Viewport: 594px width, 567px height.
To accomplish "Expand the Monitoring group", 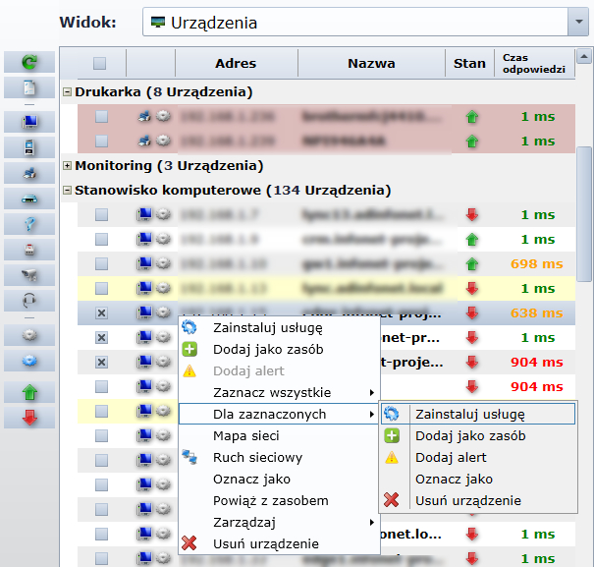I will tap(67, 166).
